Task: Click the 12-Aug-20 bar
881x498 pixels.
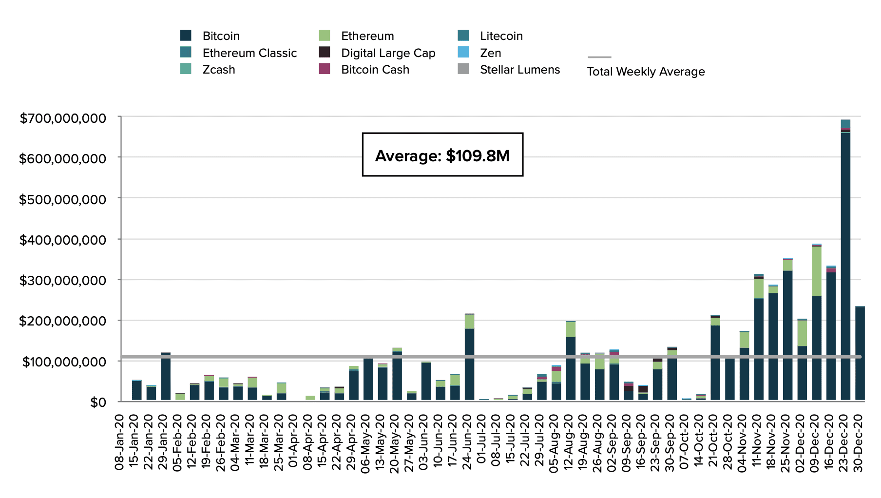Action: point(571,361)
